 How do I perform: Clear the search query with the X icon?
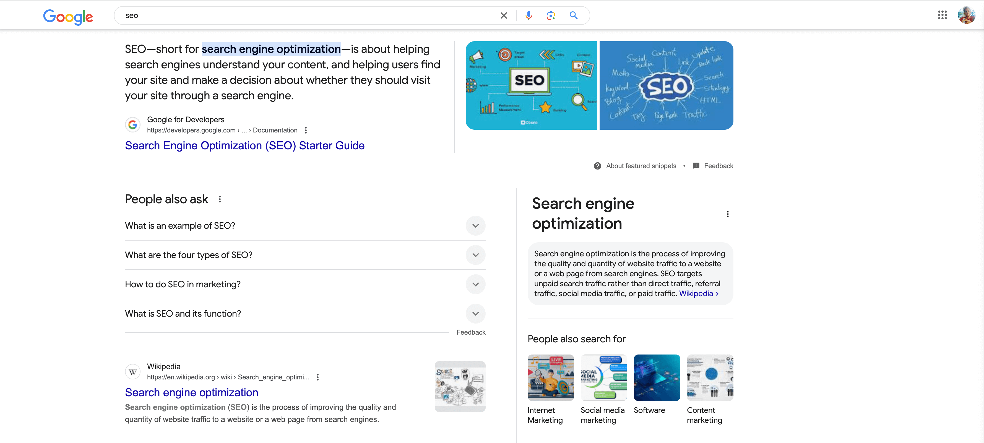click(x=503, y=15)
